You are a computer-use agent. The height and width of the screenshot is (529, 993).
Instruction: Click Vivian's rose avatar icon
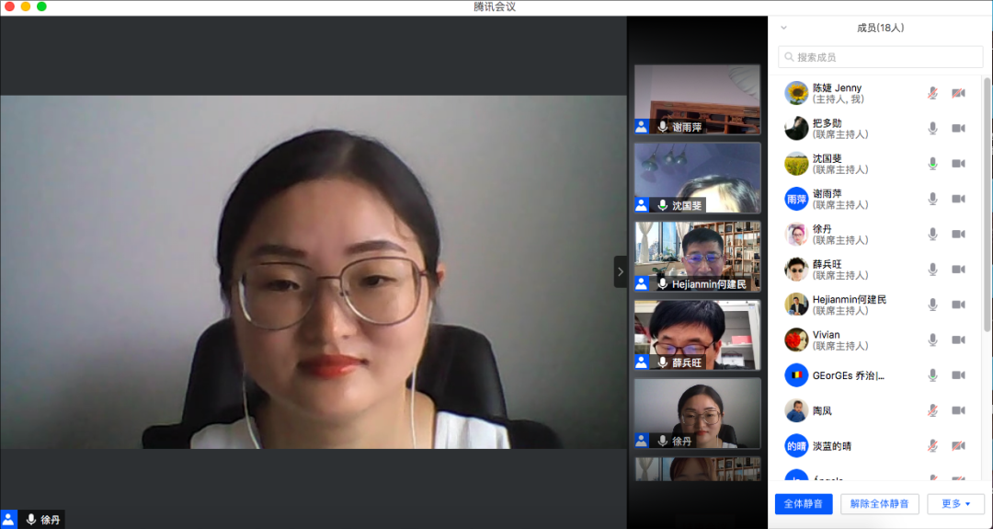pyautogui.click(x=796, y=339)
